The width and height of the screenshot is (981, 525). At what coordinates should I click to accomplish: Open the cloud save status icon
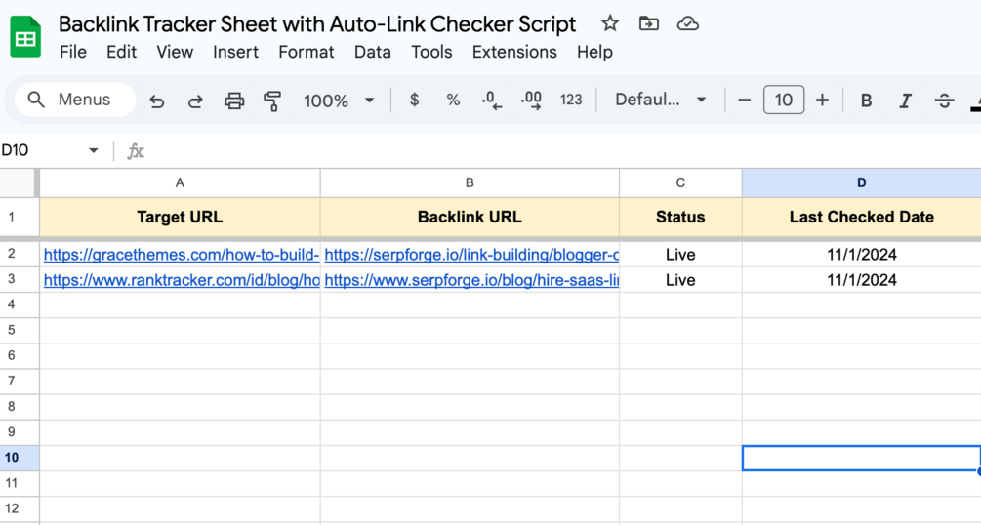point(688,23)
